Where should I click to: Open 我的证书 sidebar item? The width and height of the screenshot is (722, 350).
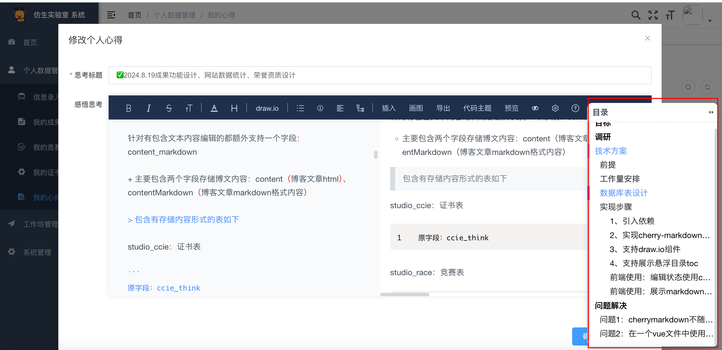[29, 172]
